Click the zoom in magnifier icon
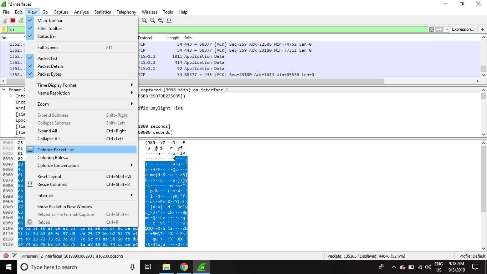Screen dimensions: 487x274 click(x=144, y=20)
